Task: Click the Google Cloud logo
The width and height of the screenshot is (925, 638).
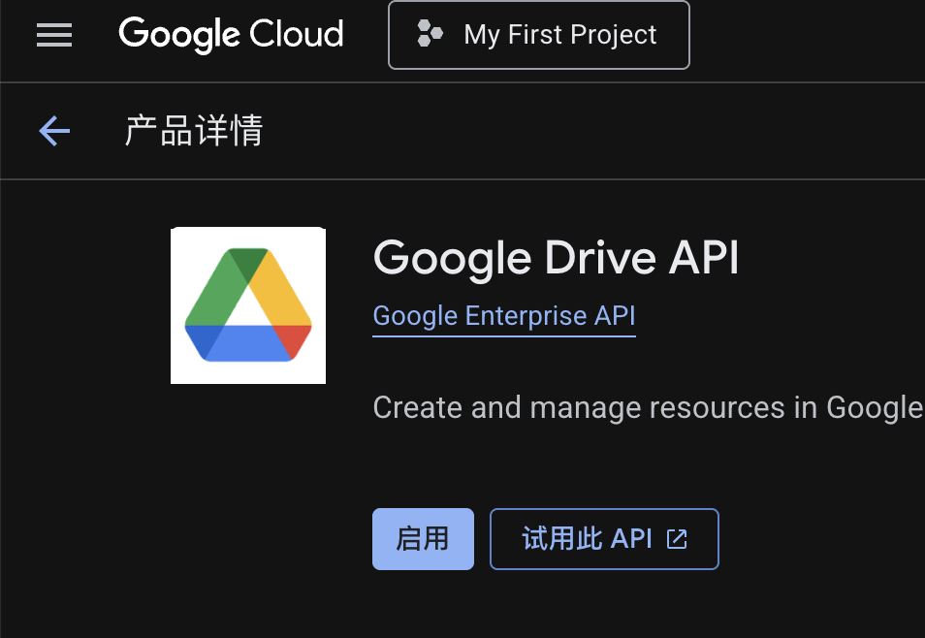Action: click(231, 35)
